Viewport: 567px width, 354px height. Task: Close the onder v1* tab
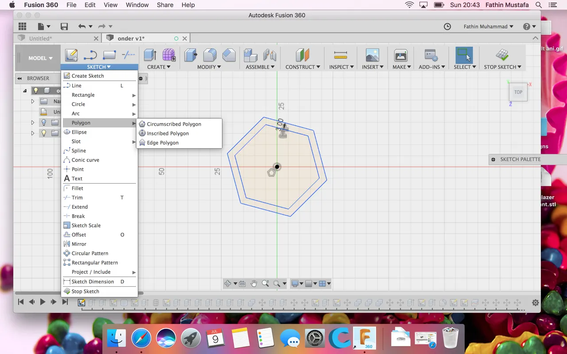(x=185, y=38)
